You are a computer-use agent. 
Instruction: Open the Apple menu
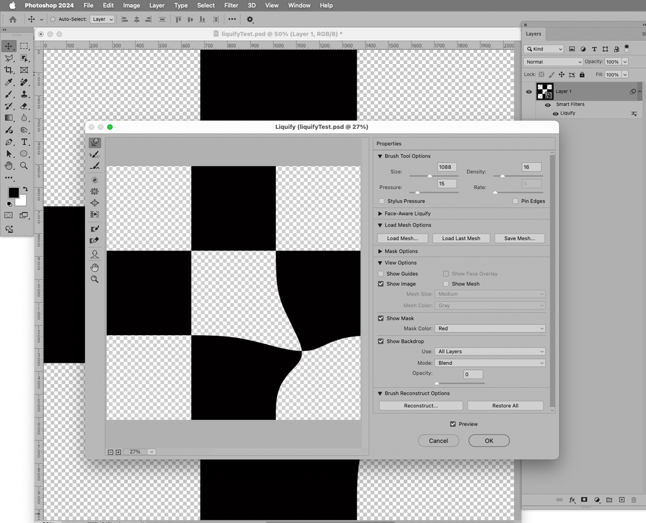(12, 5)
